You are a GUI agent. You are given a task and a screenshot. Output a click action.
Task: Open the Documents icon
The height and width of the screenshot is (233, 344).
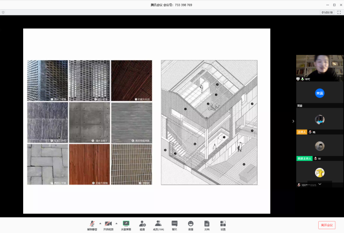click(206, 224)
